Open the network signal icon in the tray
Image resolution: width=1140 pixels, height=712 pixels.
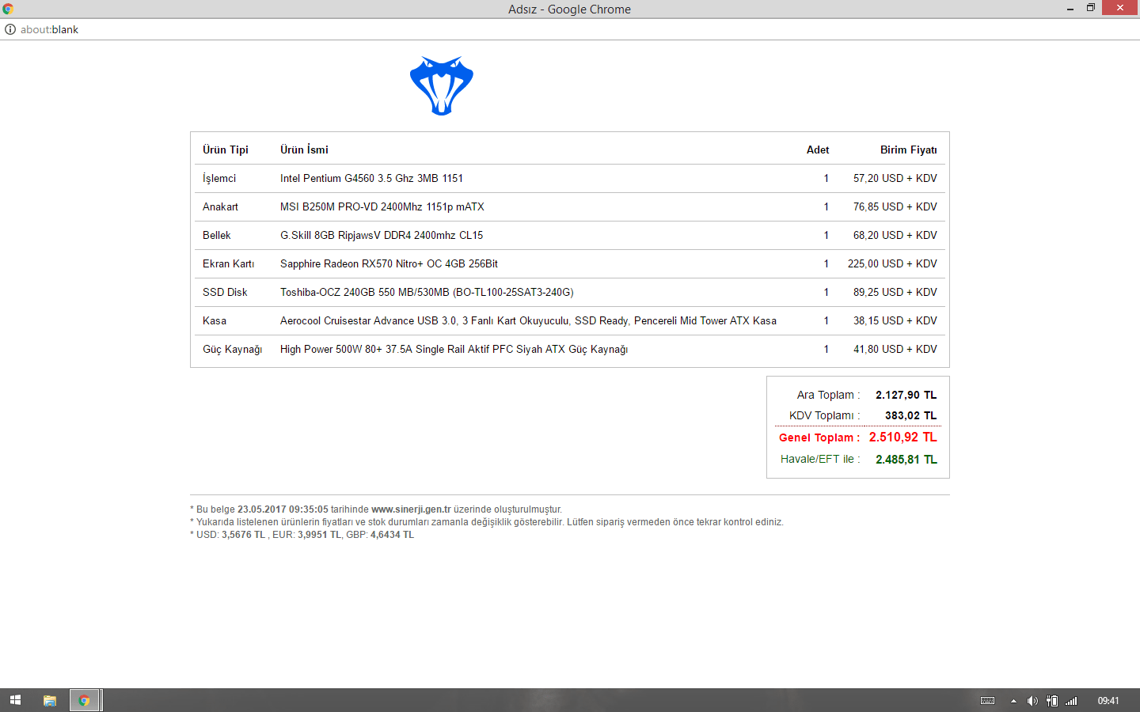1071,701
